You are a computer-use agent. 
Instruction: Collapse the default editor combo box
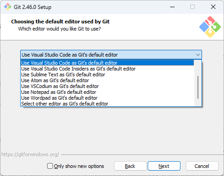coord(111,55)
